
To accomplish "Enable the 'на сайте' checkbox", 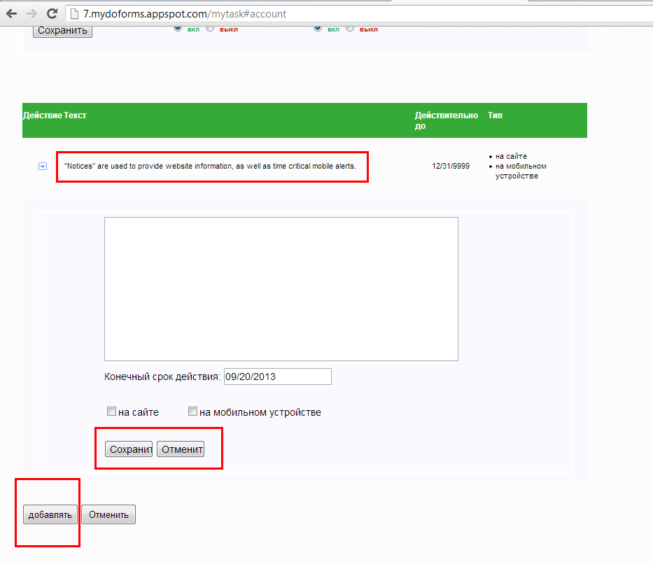I will tap(111, 412).
